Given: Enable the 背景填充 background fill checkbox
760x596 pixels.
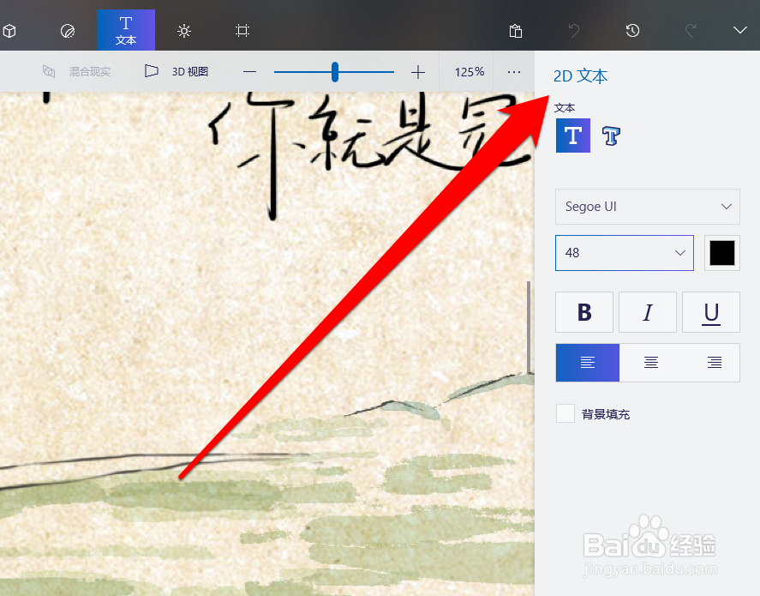Looking at the screenshot, I should (x=566, y=413).
